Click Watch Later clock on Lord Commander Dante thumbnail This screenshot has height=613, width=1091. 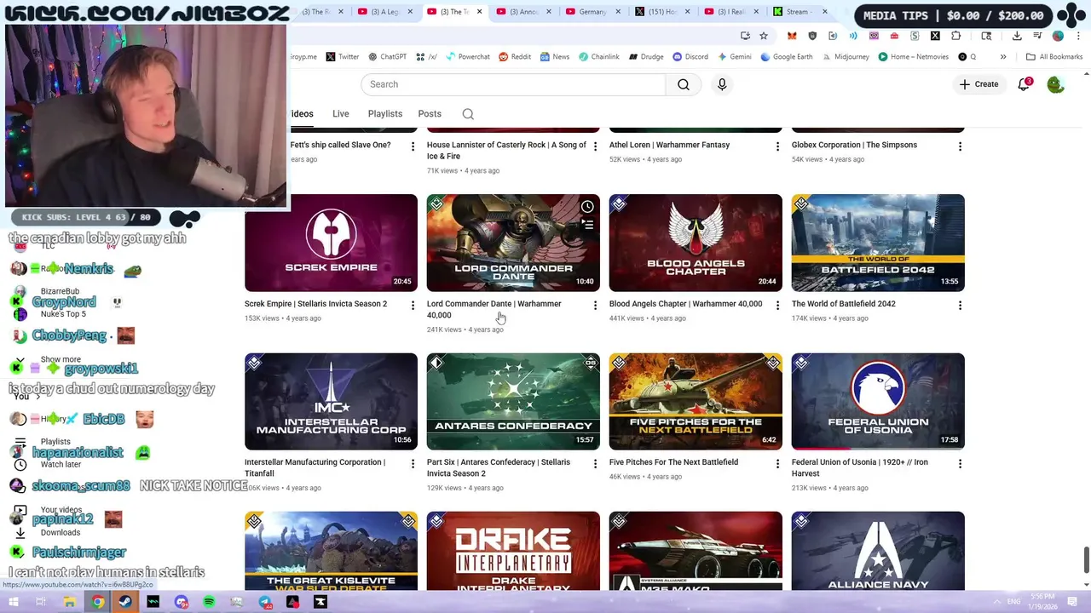click(x=587, y=207)
